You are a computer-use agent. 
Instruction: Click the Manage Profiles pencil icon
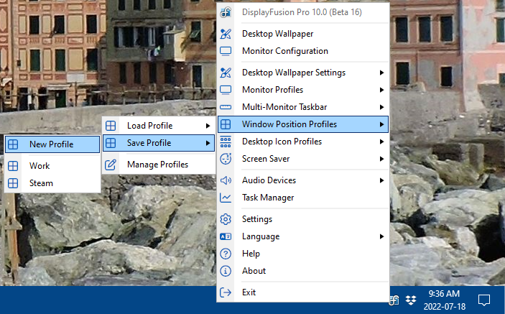(111, 165)
